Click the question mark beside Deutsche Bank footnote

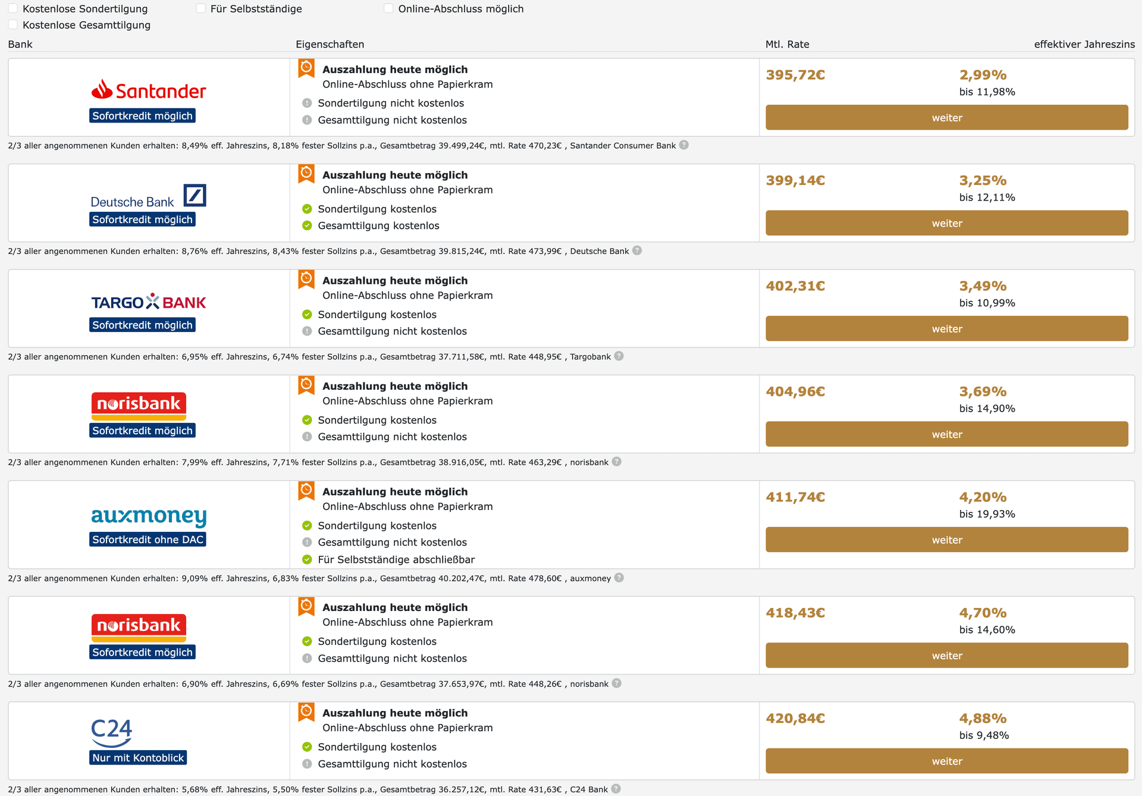point(637,250)
